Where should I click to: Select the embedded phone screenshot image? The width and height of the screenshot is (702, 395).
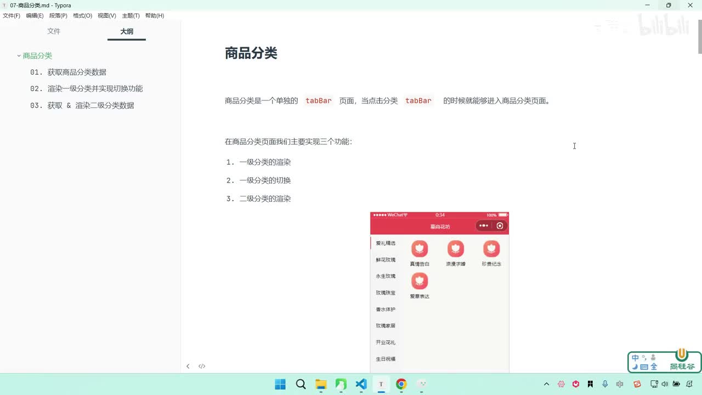point(439,292)
